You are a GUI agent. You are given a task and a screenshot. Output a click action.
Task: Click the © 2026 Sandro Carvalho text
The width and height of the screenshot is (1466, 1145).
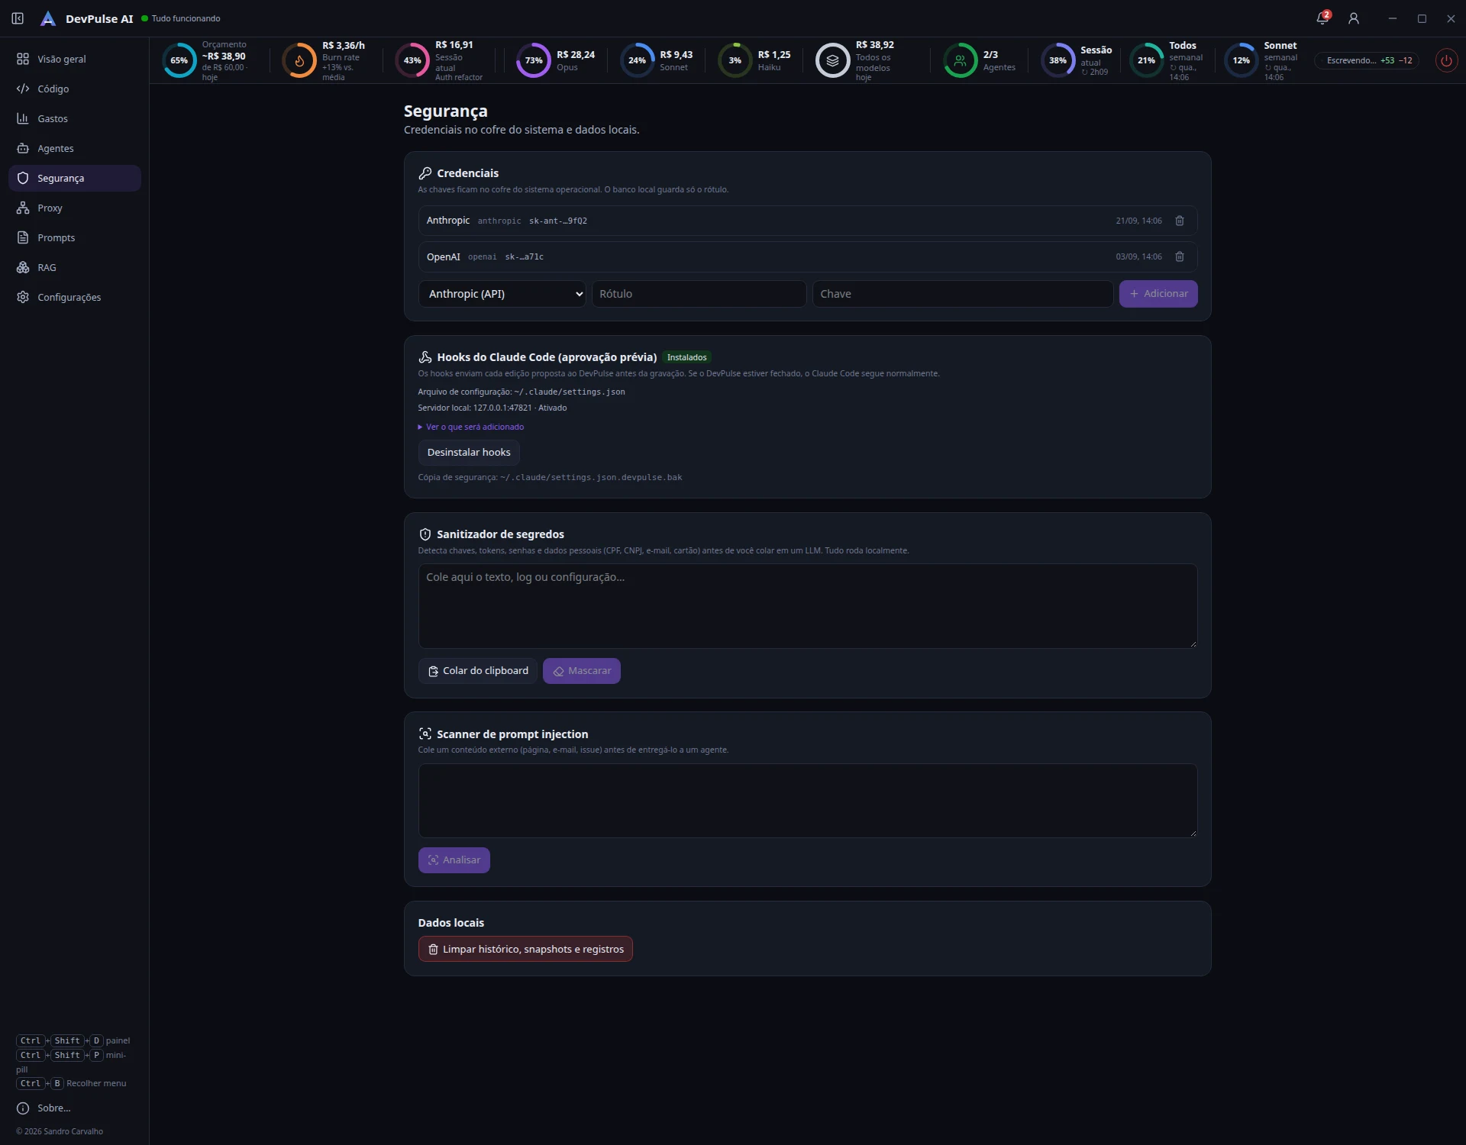pyautogui.click(x=60, y=1131)
